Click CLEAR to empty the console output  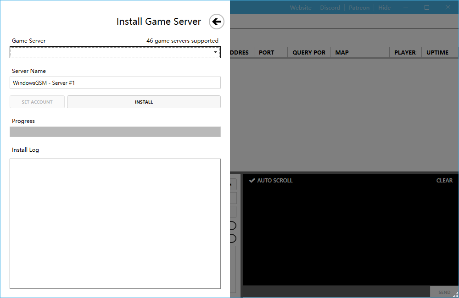(x=444, y=180)
